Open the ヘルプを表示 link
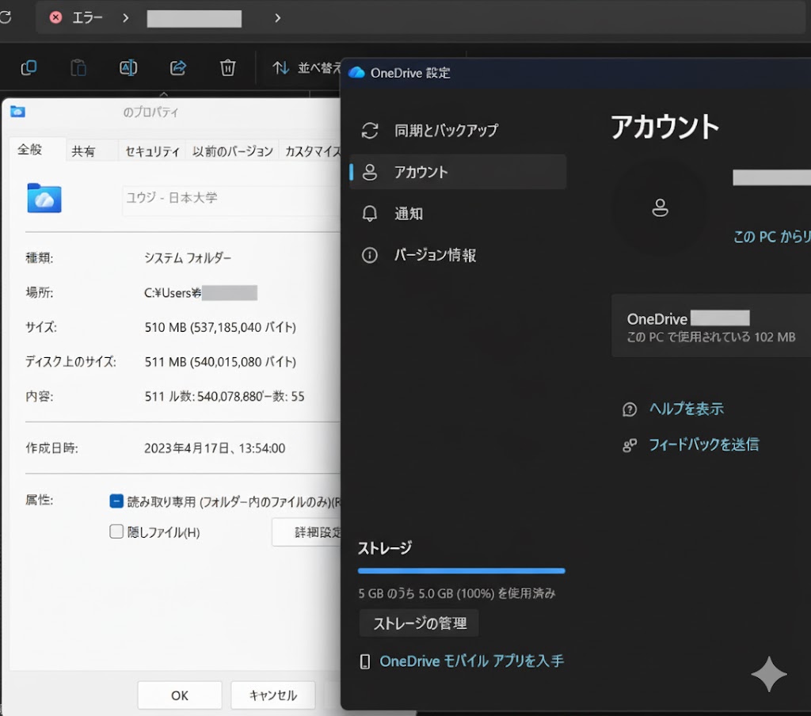Viewport: 811px width, 716px height. pos(686,409)
